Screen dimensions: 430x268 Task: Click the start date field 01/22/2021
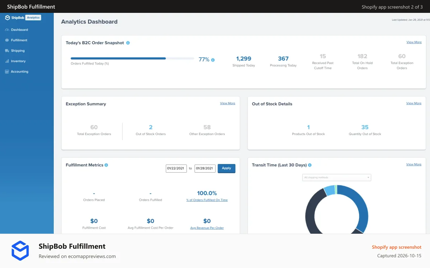176,168
